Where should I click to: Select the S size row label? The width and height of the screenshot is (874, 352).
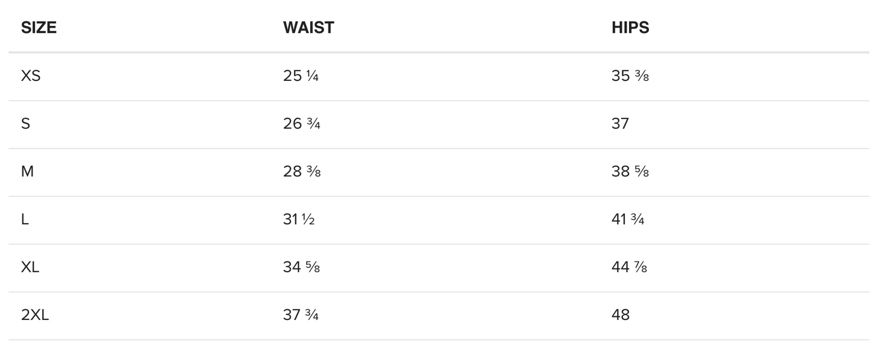pyautogui.click(x=25, y=124)
